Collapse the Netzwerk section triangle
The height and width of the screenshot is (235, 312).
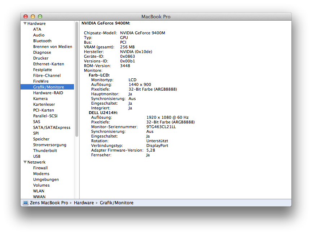pos(25,162)
